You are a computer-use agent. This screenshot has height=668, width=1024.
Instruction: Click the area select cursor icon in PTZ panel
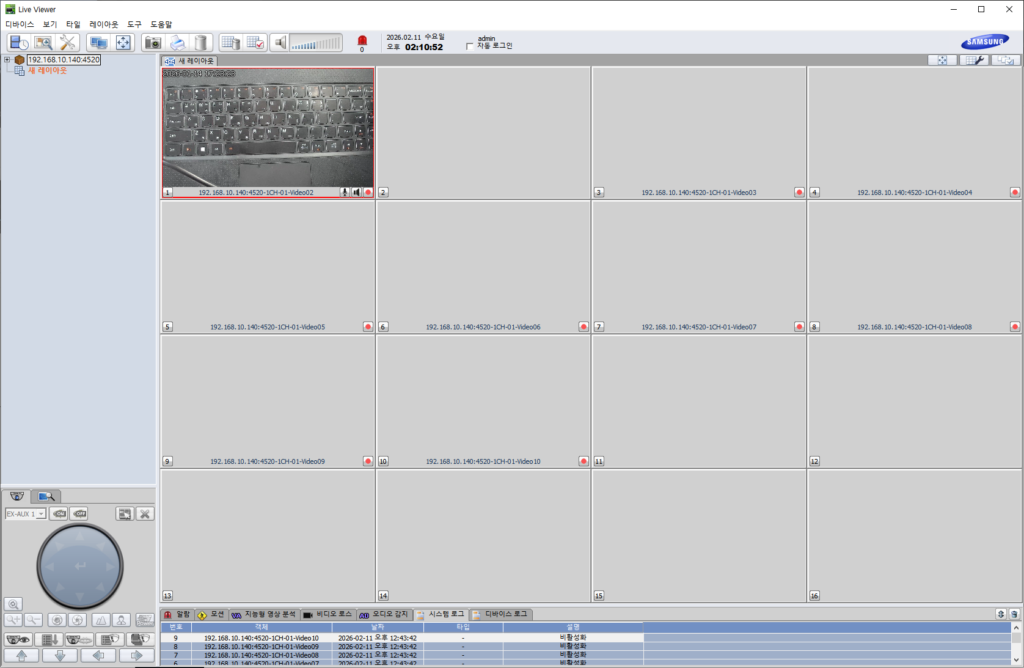click(125, 514)
